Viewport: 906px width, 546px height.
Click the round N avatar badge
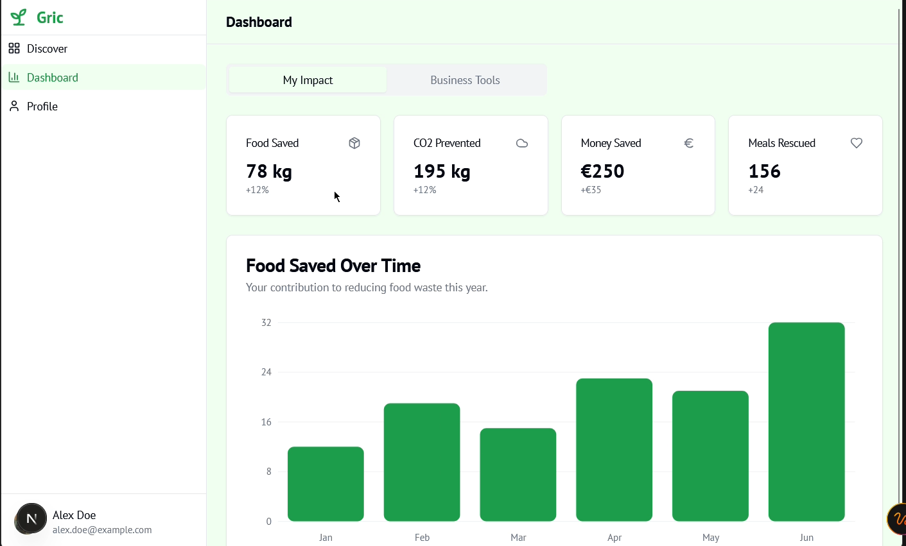31,518
